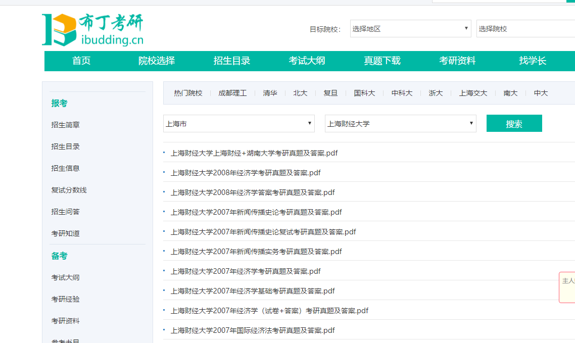Open 考试大纲 in the green navigation bar
Image resolution: width=575 pixels, height=343 pixels.
pos(307,61)
